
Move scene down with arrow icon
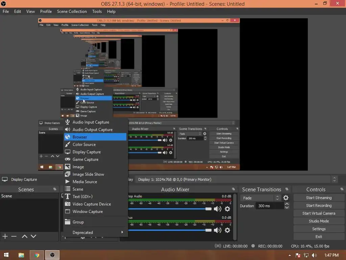pyautogui.click(x=33, y=236)
